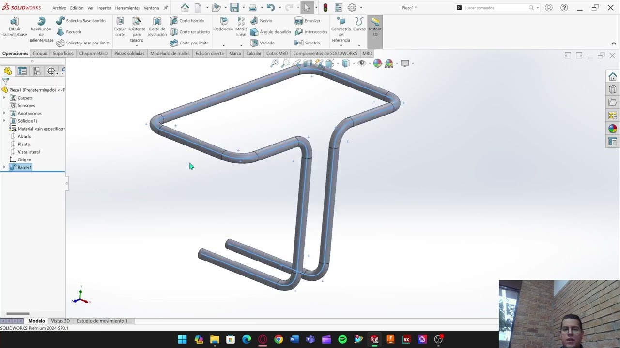The height and width of the screenshot is (348, 620).
Task: Switch to the Chapa metálica tab
Action: click(94, 53)
